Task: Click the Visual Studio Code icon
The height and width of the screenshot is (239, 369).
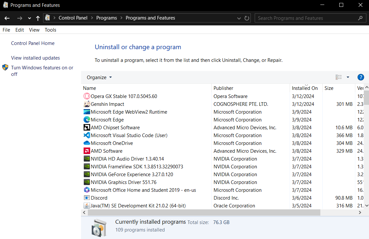Action: [x=87, y=135]
